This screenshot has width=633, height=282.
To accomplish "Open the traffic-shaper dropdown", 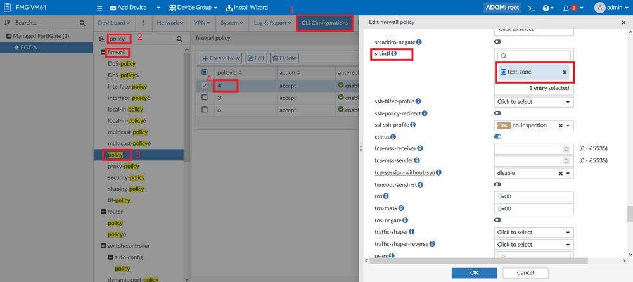I will pos(534,233).
